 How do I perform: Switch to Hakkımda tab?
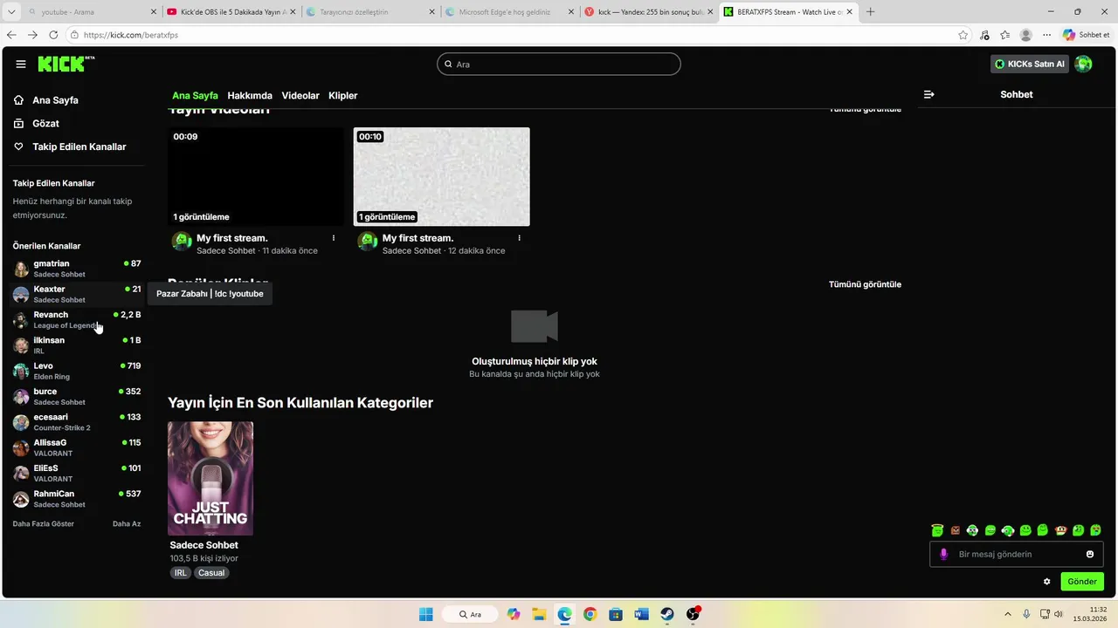pyautogui.click(x=250, y=95)
